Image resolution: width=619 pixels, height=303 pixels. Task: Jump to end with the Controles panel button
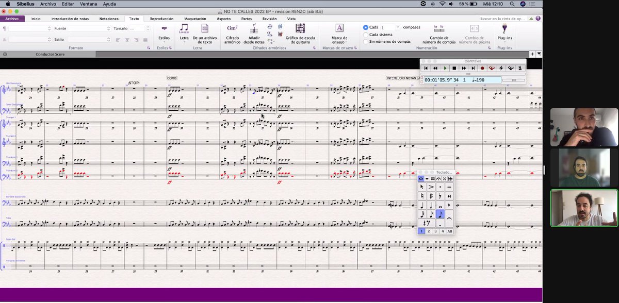pos(473,68)
